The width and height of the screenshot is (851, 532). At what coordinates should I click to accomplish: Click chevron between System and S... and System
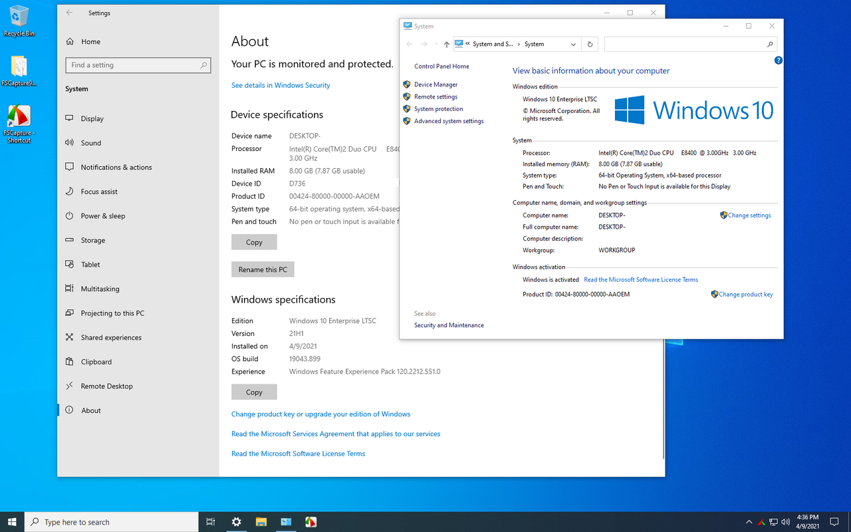coord(519,45)
